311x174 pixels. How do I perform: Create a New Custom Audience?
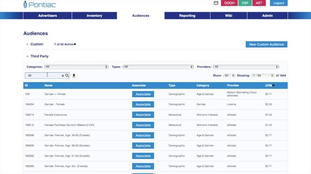tap(266, 44)
